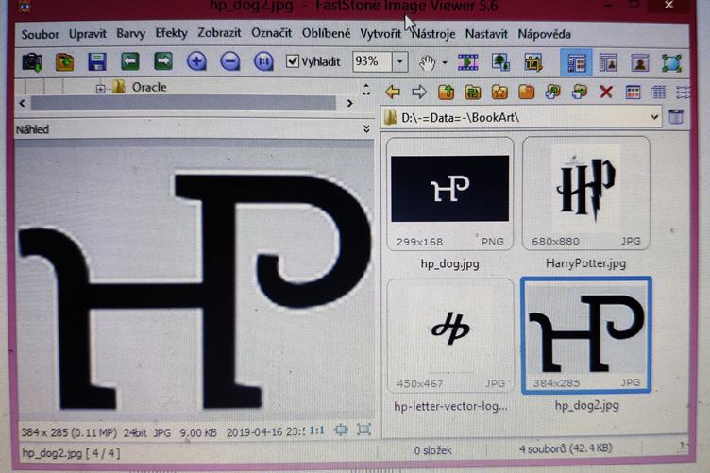Toggle the Vyhladit smoothing checkbox
Screen dimensions: 710x473
(x=293, y=61)
